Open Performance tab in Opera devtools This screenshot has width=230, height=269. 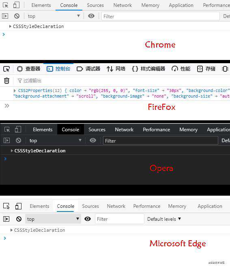point(157,130)
